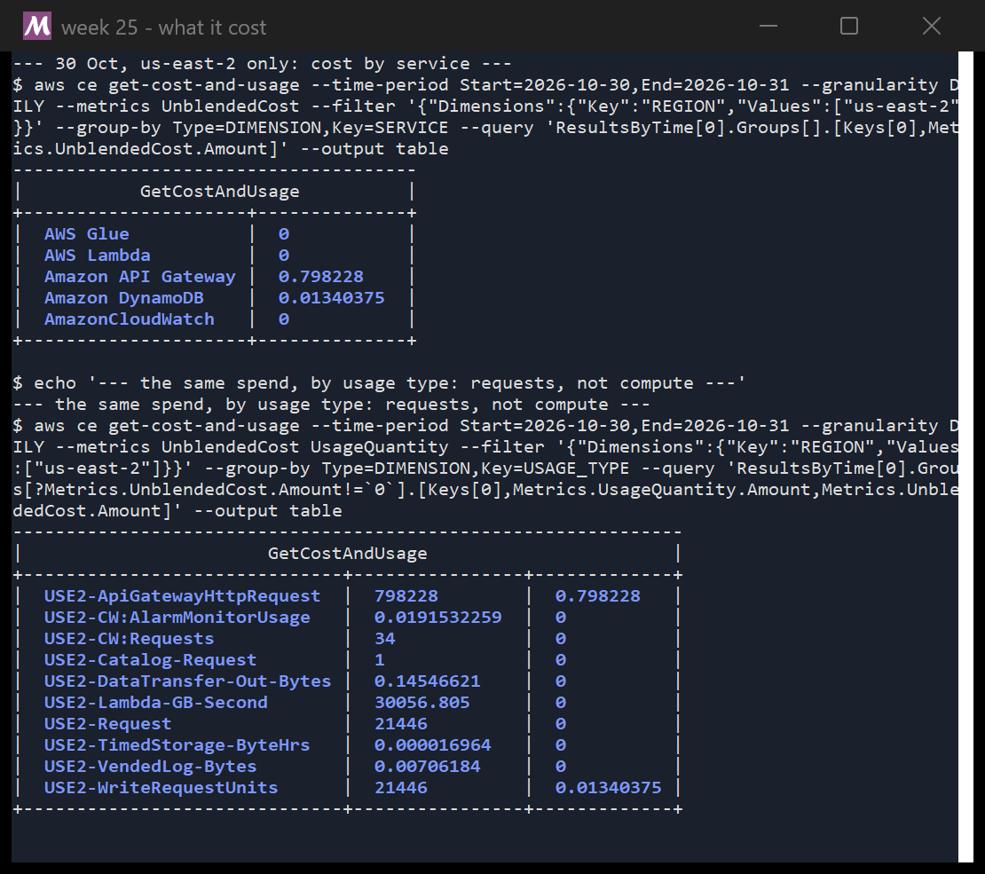Image resolution: width=985 pixels, height=874 pixels.
Task: Click 'AmazonCloudWatch' service name
Action: click(x=129, y=319)
